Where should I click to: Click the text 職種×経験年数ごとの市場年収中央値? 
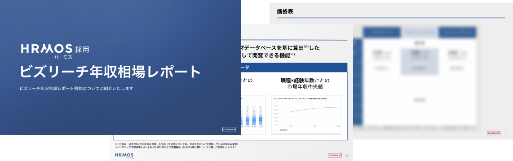click(x=305, y=84)
